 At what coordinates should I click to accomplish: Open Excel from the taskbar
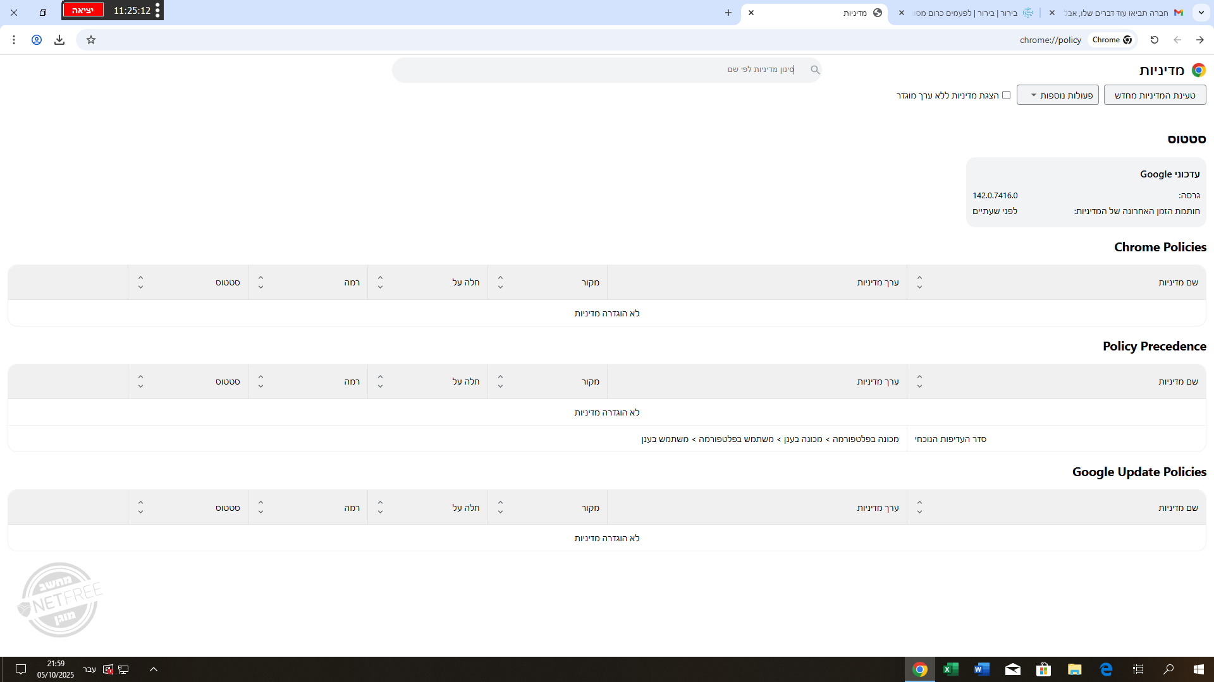[x=950, y=669]
